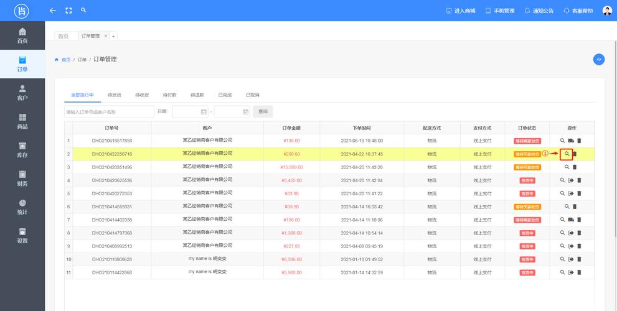
Task: Click truck ship icon for order DHO210618517893
Action: (x=571, y=141)
